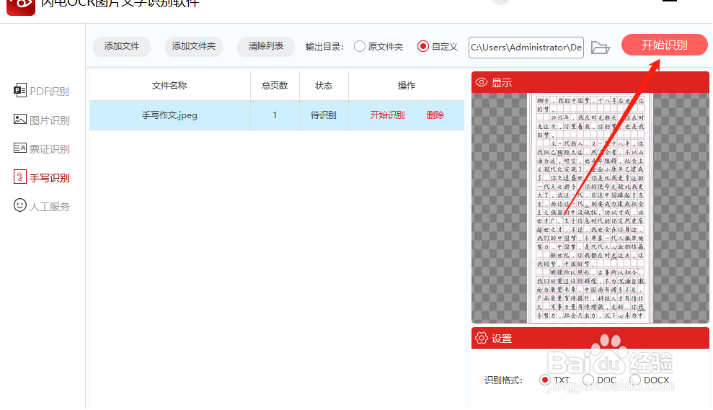
Task: Click the 票证识别 ID card icon
Action: 20,148
